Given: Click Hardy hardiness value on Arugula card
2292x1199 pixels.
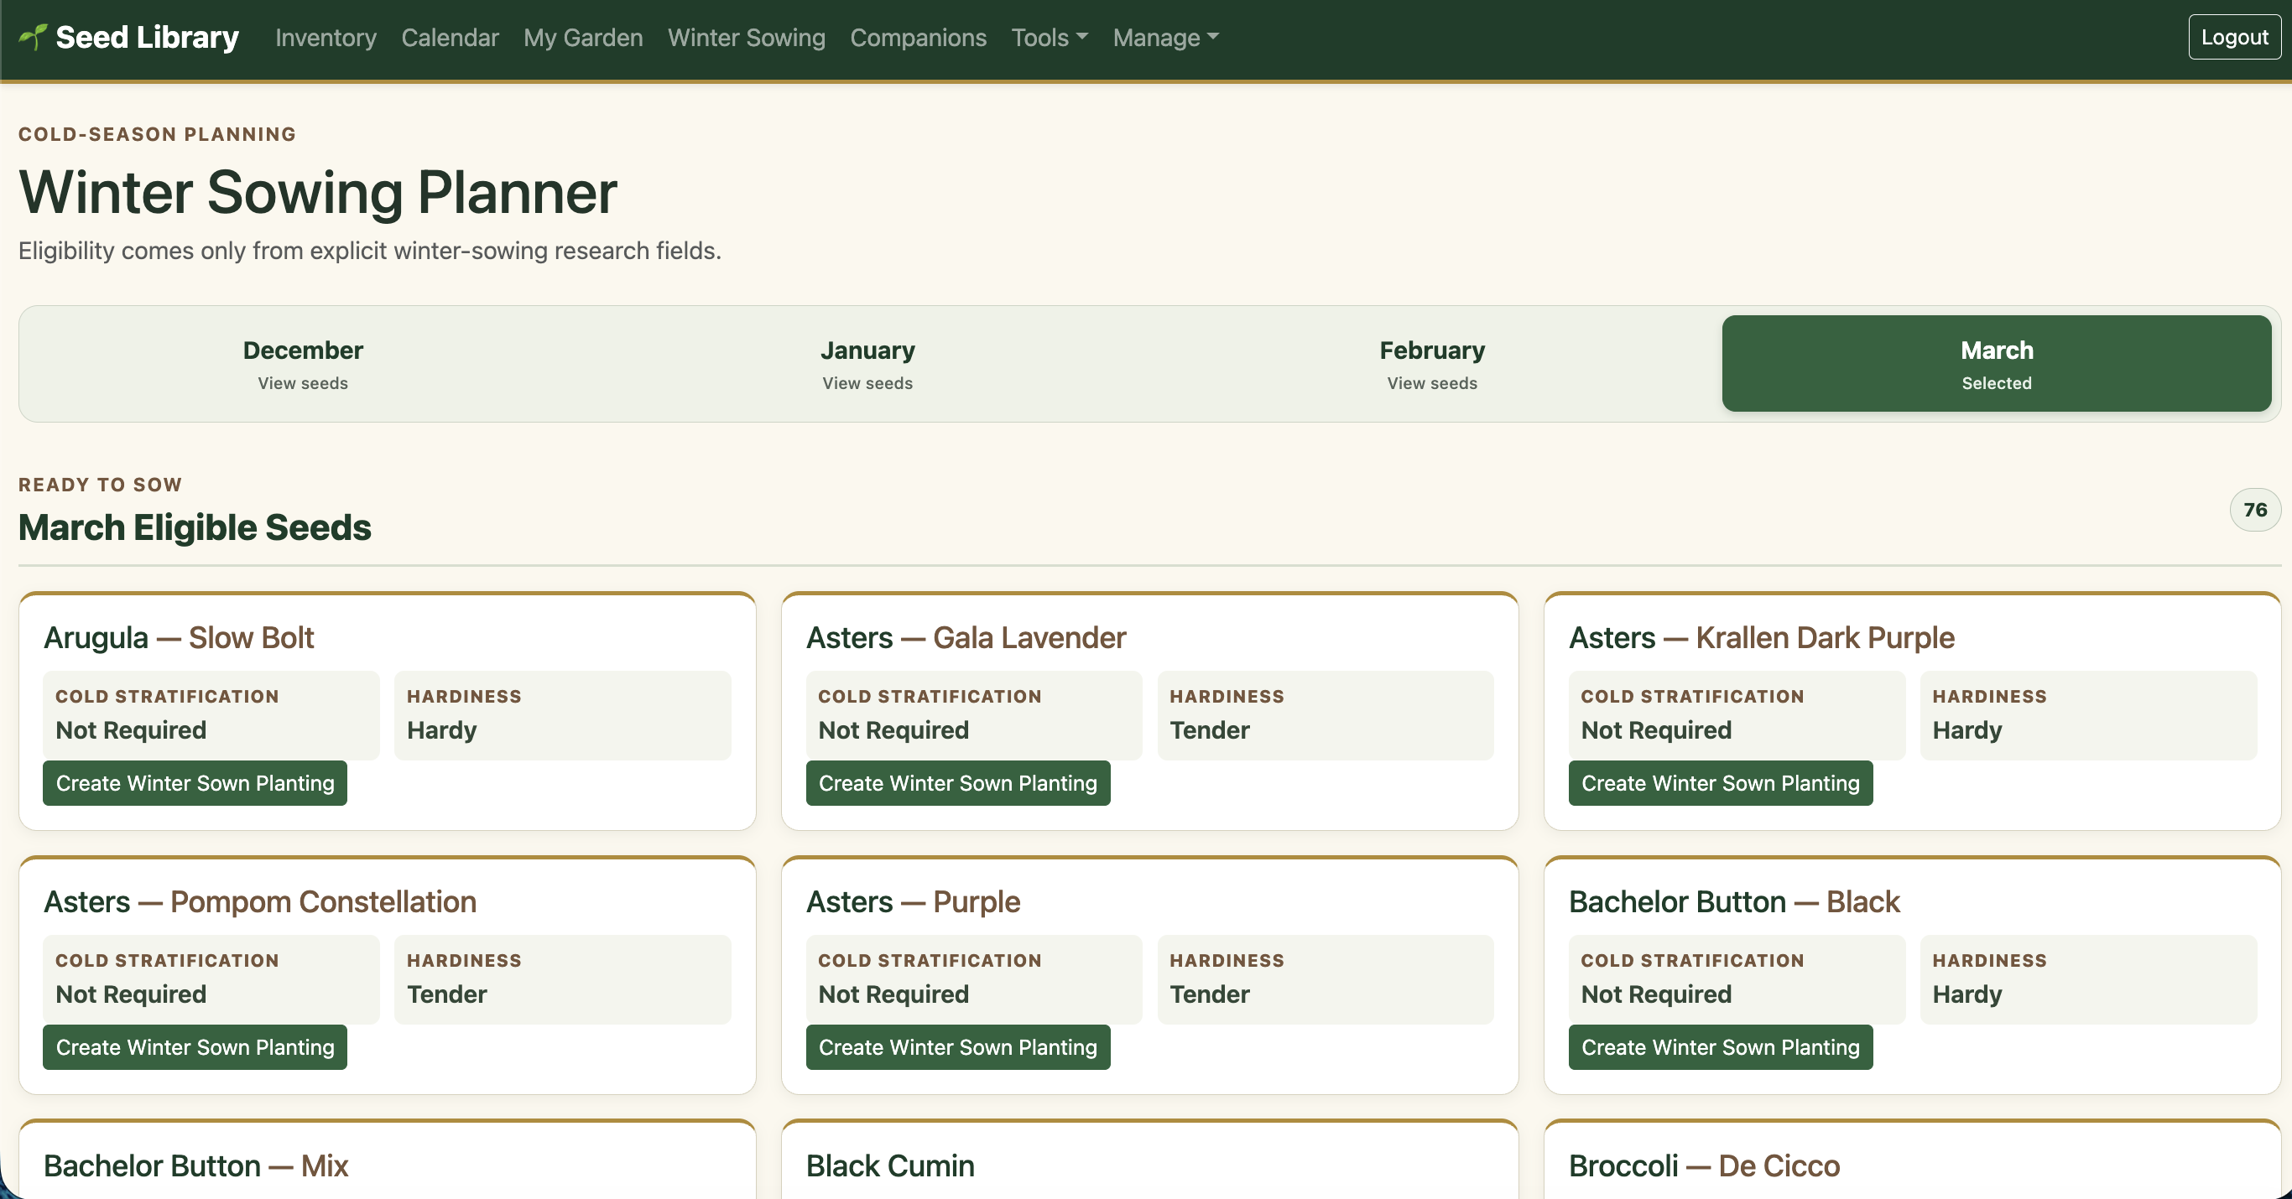Looking at the screenshot, I should (x=442, y=730).
